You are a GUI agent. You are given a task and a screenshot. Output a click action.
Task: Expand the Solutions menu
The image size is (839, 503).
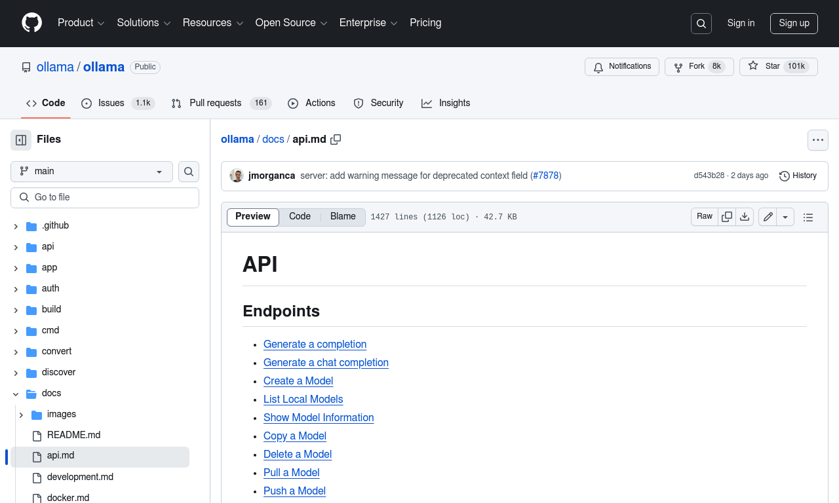[x=144, y=23]
